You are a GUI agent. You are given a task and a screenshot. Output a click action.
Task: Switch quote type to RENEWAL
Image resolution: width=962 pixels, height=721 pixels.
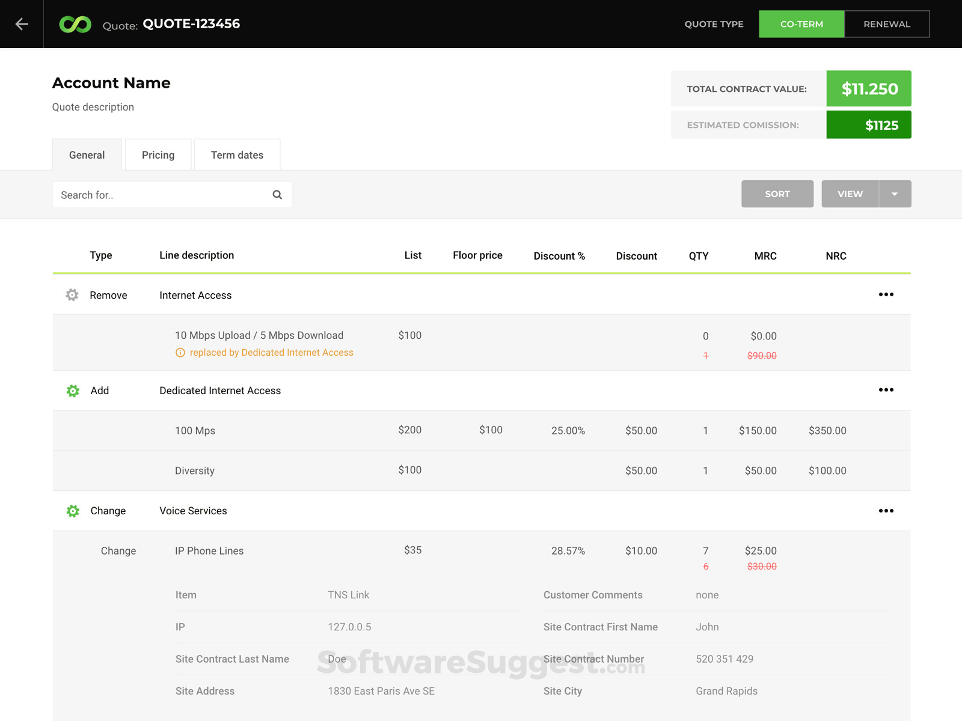[x=886, y=24]
